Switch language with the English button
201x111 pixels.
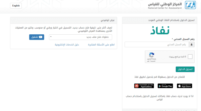tap(16, 6)
